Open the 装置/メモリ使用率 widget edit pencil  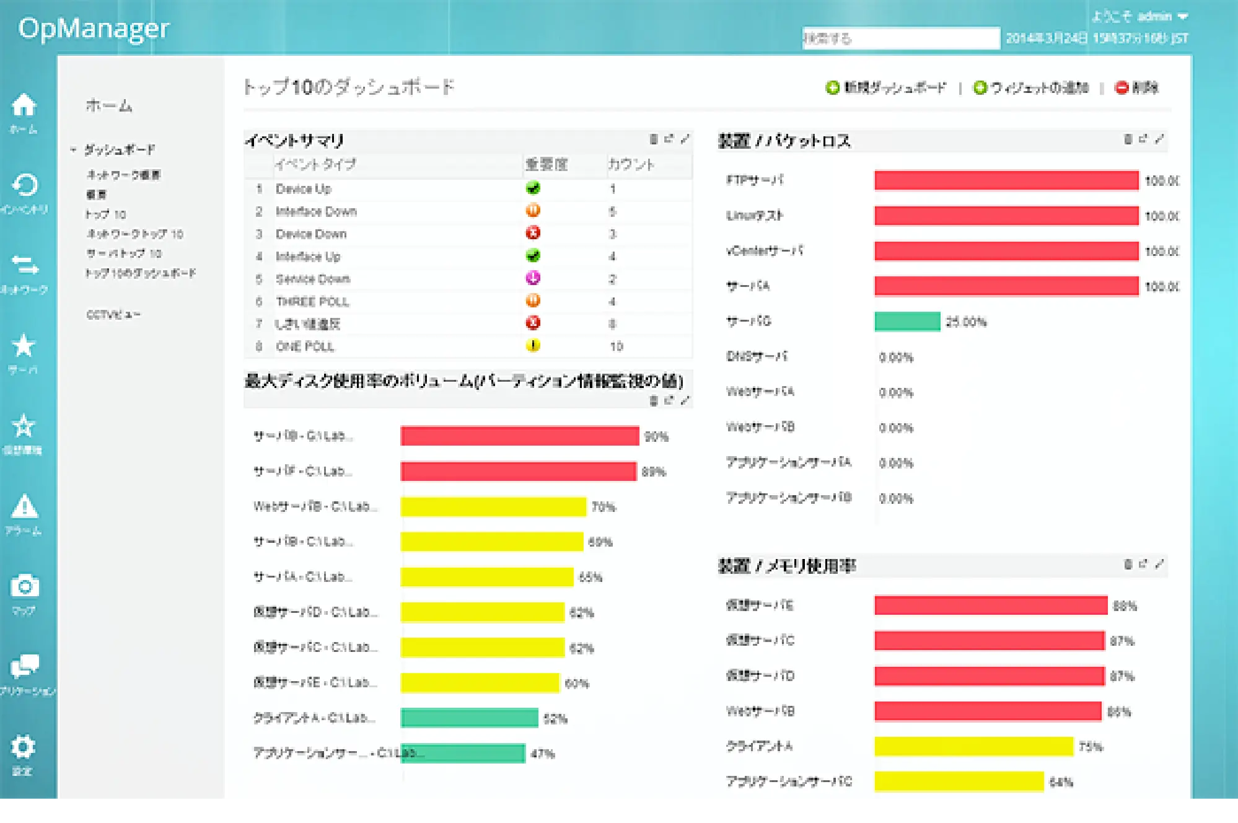click(x=1159, y=565)
